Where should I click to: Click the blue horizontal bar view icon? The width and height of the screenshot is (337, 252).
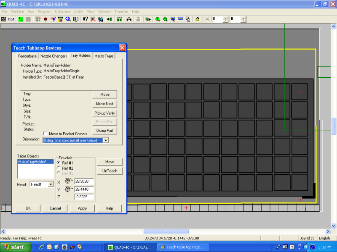coord(181,19)
